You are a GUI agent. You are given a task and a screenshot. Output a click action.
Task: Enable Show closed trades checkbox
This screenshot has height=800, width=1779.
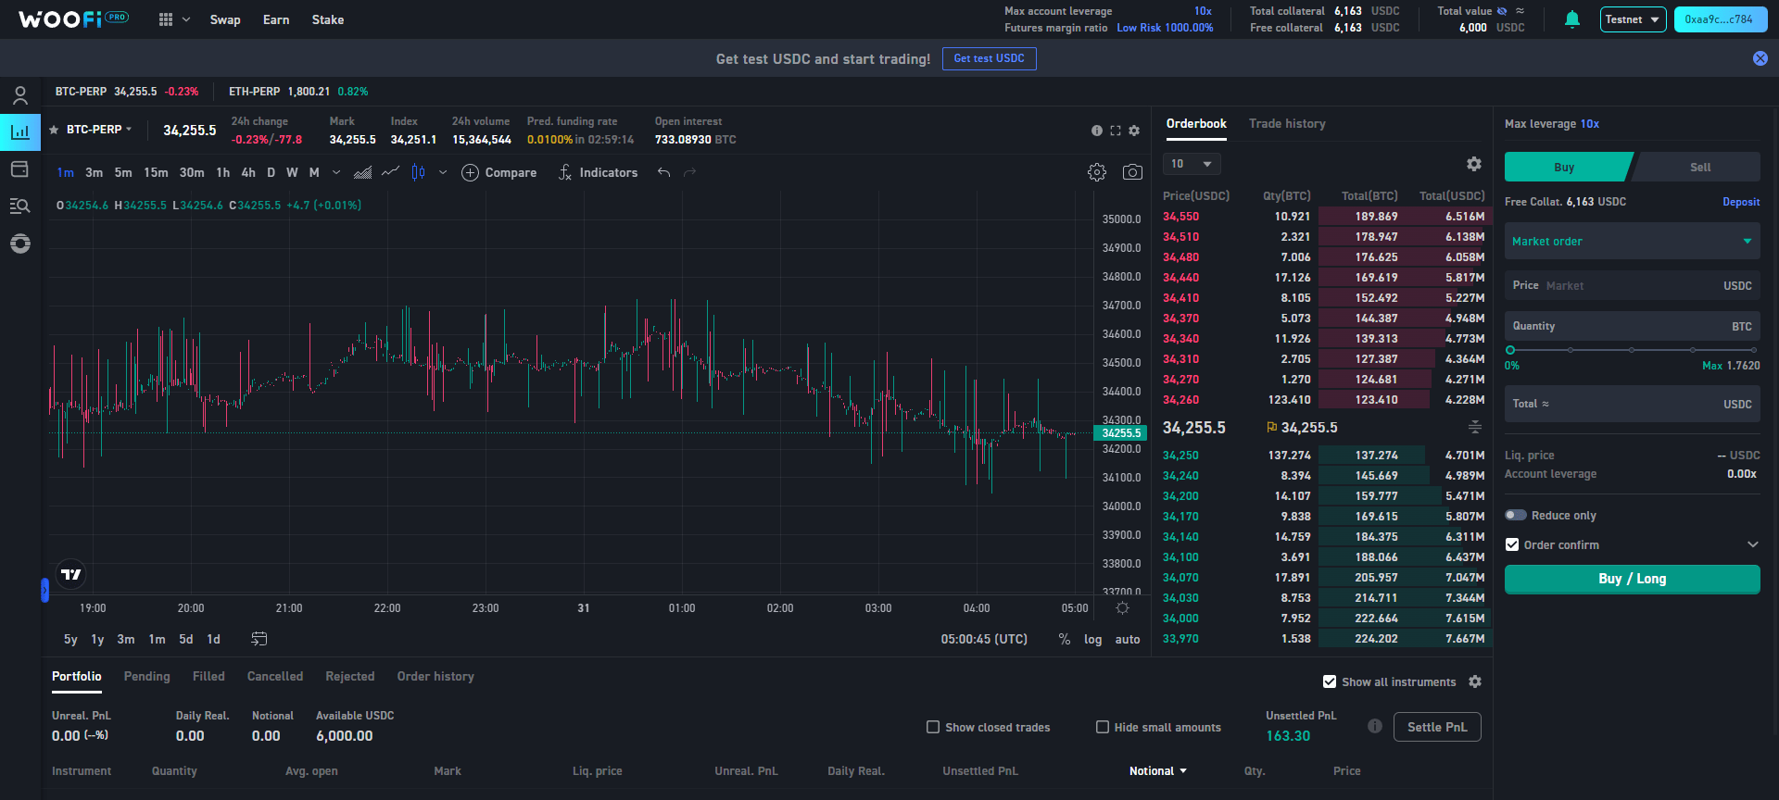[x=933, y=727]
